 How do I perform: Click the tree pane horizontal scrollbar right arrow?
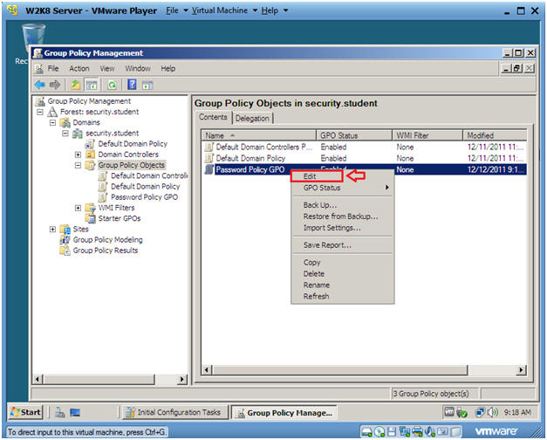[x=181, y=379]
